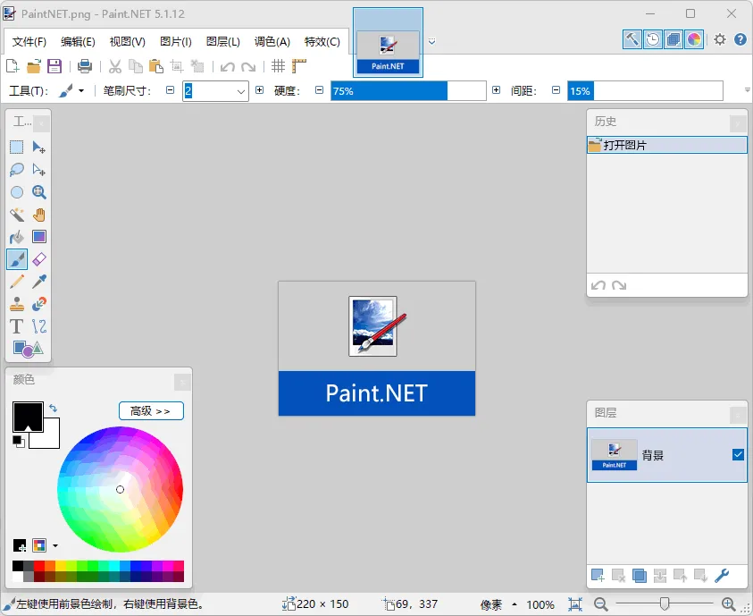This screenshot has height=616, width=753.
Task: Open the help question mark button
Action: click(740, 39)
